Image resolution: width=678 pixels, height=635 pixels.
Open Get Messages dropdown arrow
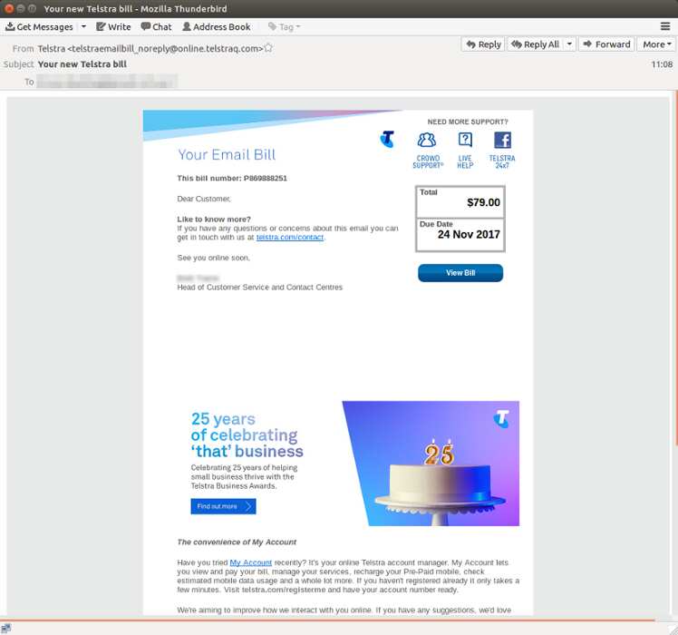pos(83,27)
